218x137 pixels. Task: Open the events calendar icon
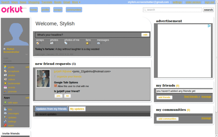coord(5,87)
